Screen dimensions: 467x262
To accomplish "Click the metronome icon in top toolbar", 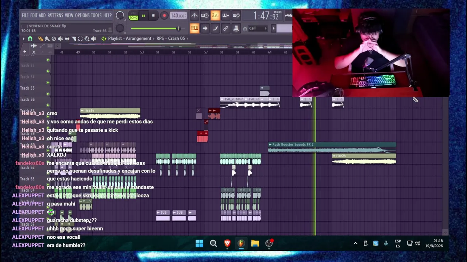I will click(194, 15).
